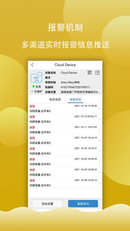Select the 报警信息 tab
The height and width of the screenshot is (231, 130).
coord(75,99)
